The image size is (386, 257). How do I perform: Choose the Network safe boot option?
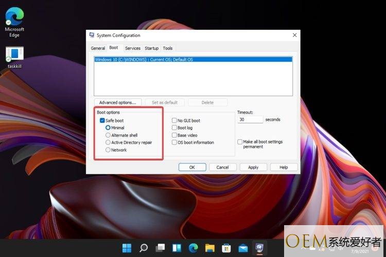[108, 150]
